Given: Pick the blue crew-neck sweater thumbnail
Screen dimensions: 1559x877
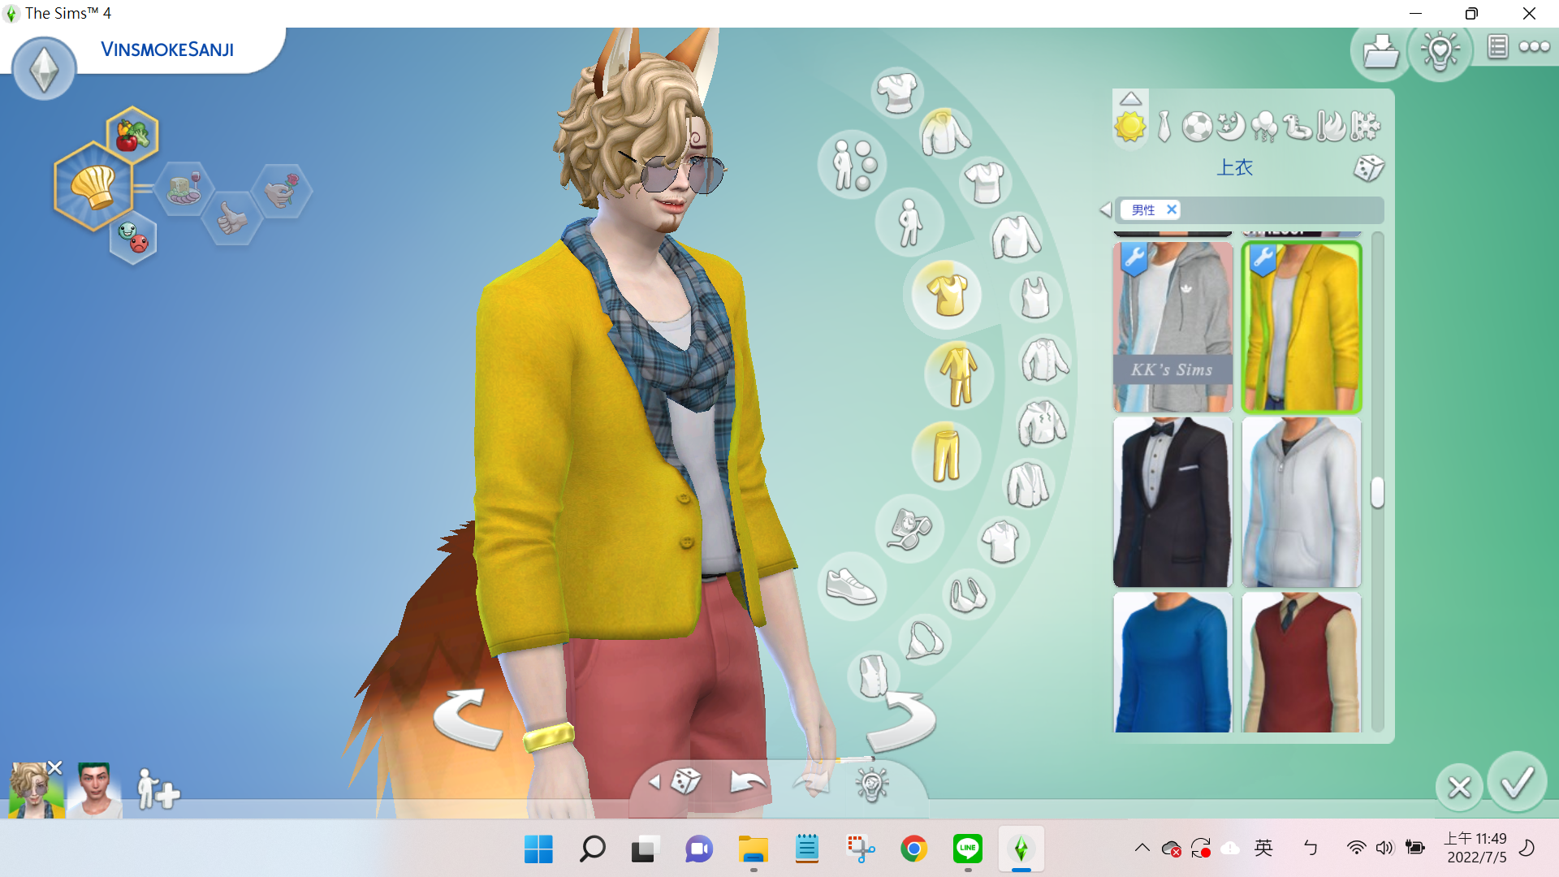Looking at the screenshot, I should pos(1172,662).
